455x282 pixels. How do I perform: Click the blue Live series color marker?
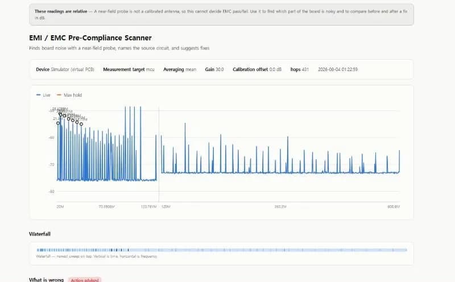coord(38,95)
